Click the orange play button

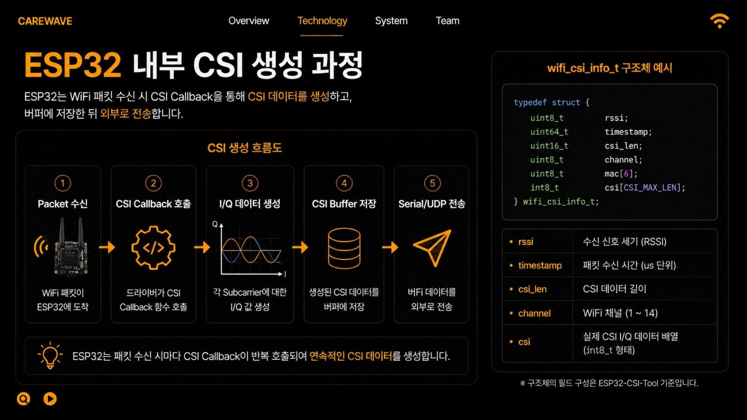point(50,399)
